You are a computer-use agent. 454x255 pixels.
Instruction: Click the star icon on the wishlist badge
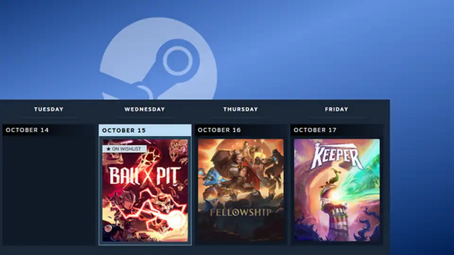pos(108,149)
